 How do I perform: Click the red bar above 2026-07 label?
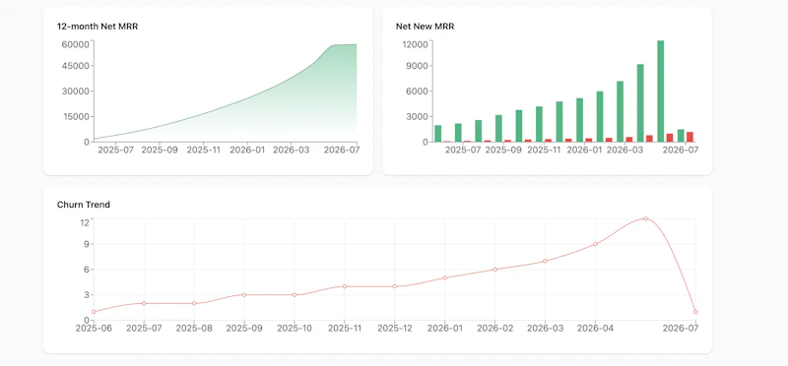point(690,137)
